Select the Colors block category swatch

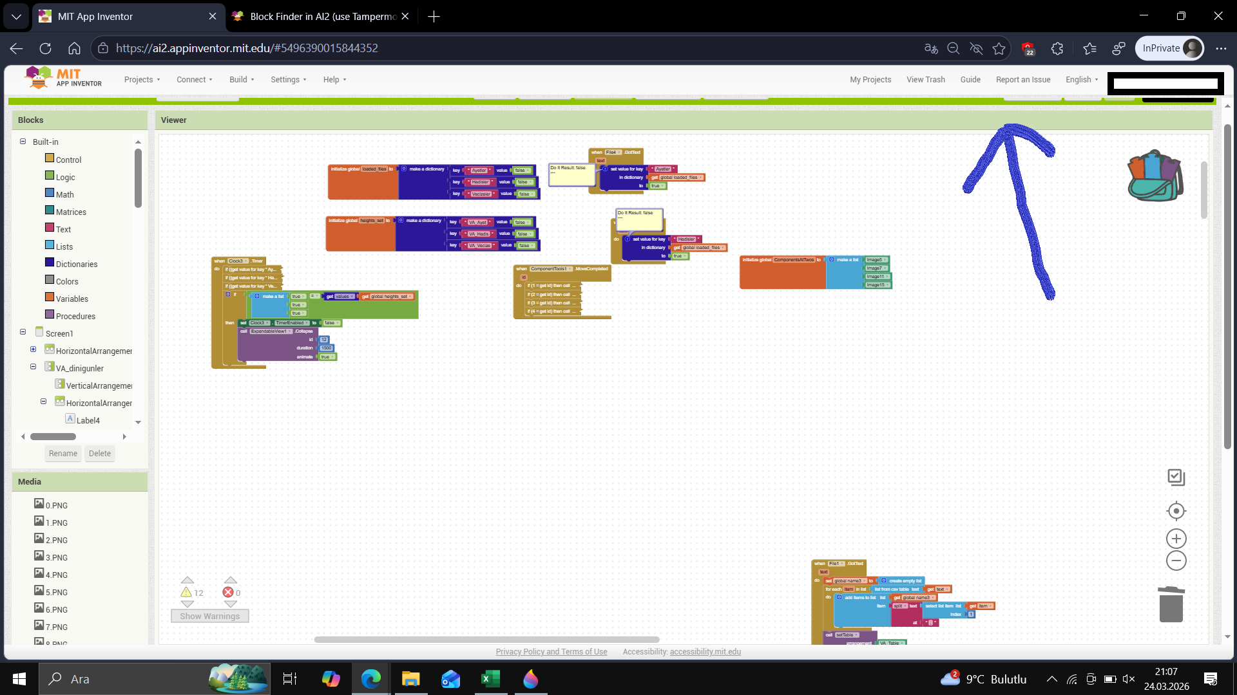(x=50, y=280)
